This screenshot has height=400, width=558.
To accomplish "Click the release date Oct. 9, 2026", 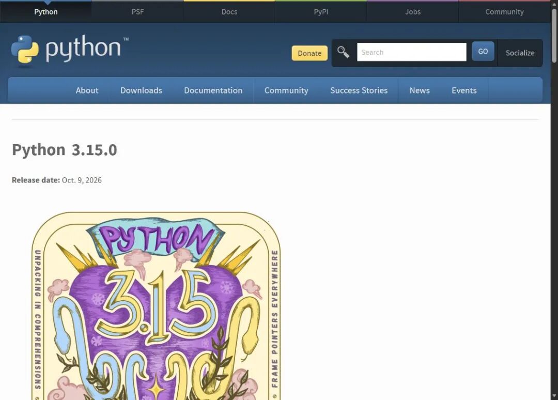I will click(x=82, y=180).
